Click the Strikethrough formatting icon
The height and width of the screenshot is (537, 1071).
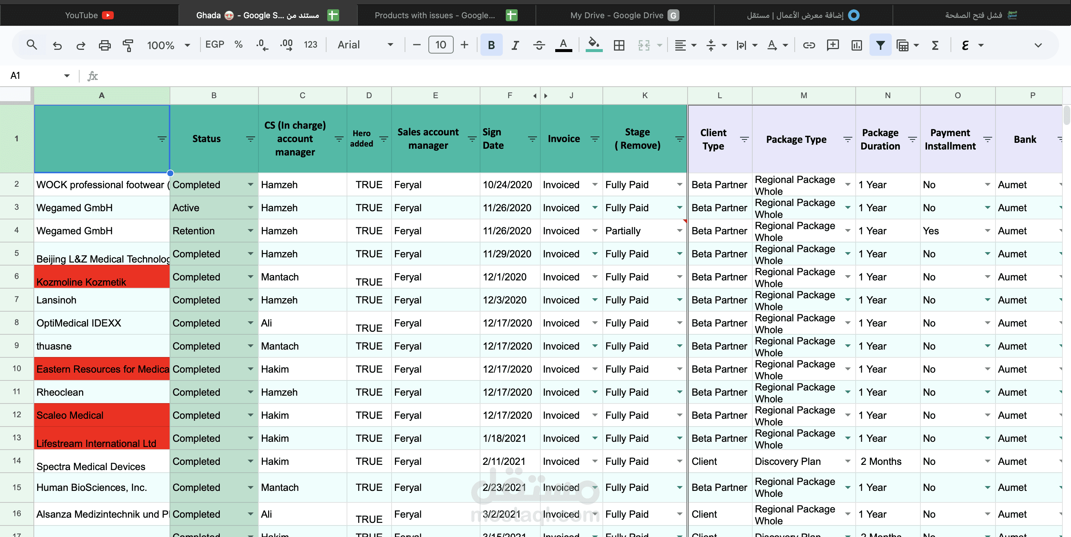pos(539,45)
